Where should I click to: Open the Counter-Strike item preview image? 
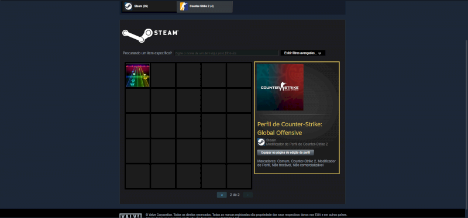point(280,87)
